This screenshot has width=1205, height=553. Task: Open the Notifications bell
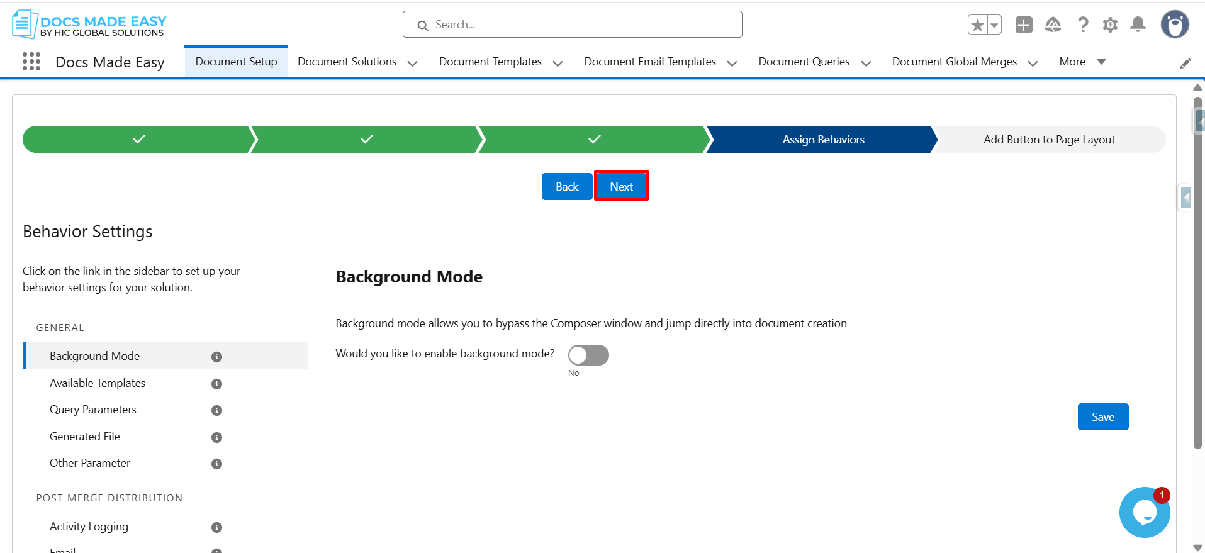pyautogui.click(x=1138, y=25)
